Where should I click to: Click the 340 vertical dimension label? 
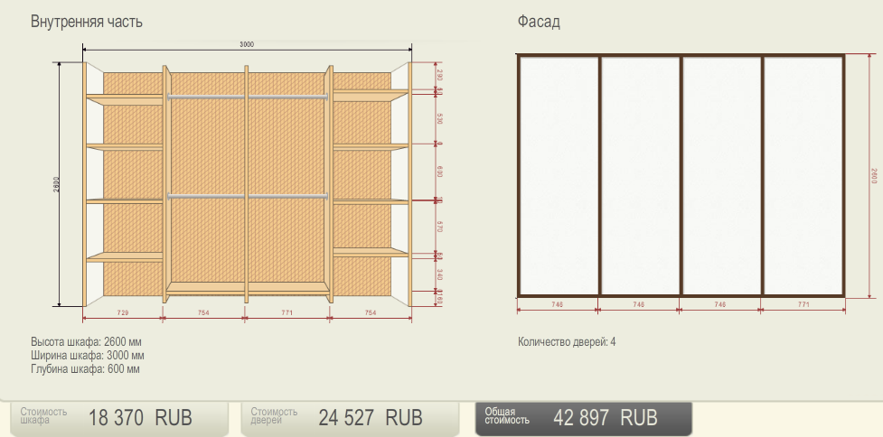coord(440,274)
